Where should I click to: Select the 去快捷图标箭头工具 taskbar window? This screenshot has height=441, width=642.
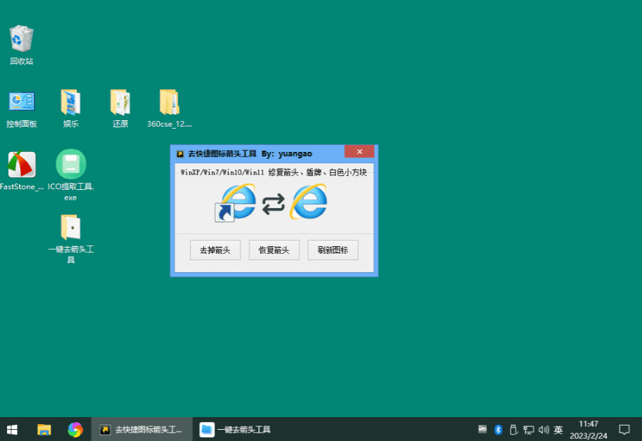coord(141,429)
